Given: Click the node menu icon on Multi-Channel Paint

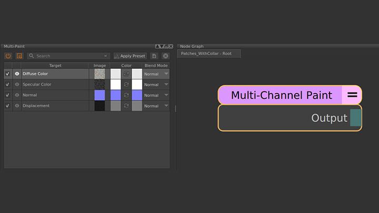Looking at the screenshot, I should coord(352,95).
